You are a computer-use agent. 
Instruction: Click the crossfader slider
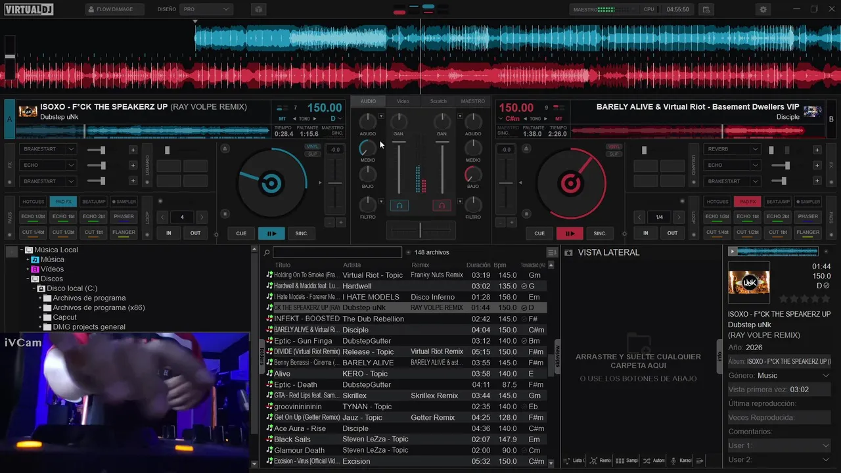[420, 230]
